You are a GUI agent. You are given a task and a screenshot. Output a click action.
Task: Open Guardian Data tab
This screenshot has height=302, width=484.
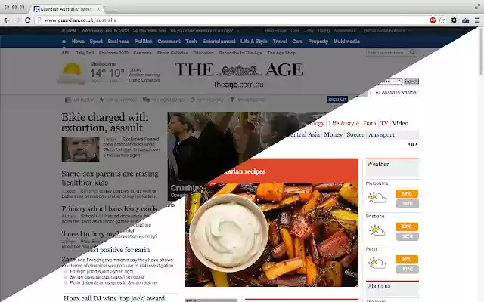pos(370,123)
